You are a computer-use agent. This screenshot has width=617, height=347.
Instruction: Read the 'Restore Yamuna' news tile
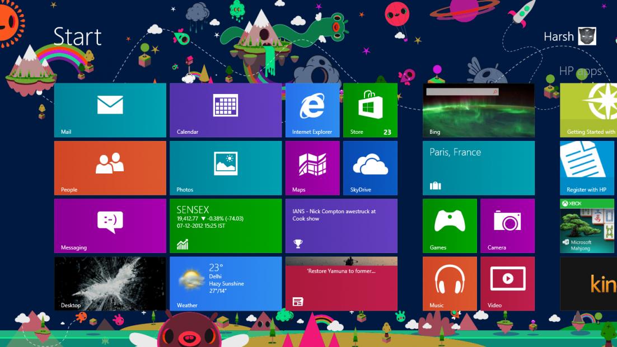click(x=342, y=283)
